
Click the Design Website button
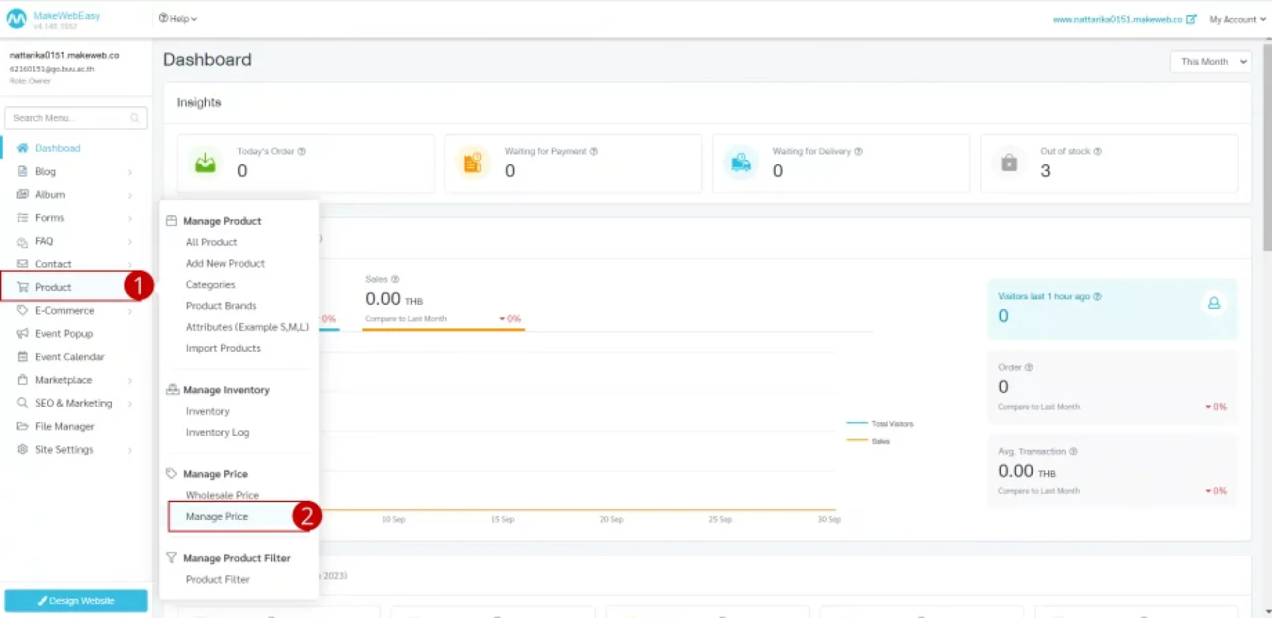coord(76,601)
